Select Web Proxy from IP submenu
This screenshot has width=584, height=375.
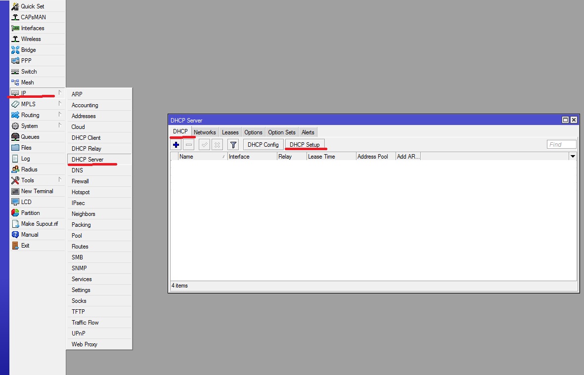(99, 344)
